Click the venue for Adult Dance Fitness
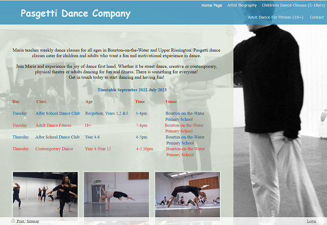 coord(184,128)
